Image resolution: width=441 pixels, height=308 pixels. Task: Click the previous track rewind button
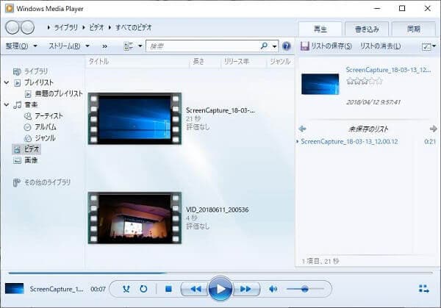pyautogui.click(x=195, y=289)
